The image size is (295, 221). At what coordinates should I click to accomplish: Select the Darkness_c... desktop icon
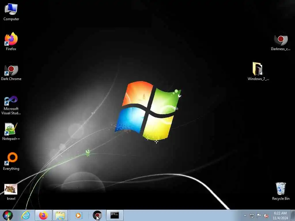pyautogui.click(x=281, y=42)
